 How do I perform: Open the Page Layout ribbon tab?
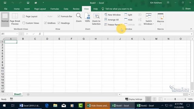point(40,9)
